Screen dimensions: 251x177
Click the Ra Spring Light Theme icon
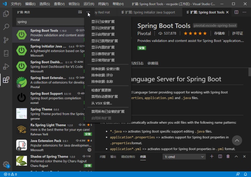[22, 129]
